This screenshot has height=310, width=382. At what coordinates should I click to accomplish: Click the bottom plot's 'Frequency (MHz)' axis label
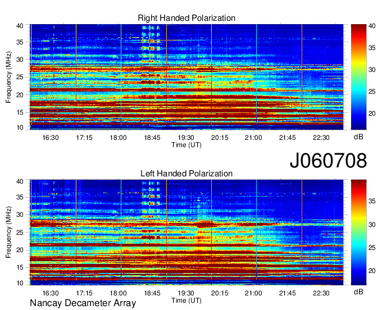tap(8, 233)
